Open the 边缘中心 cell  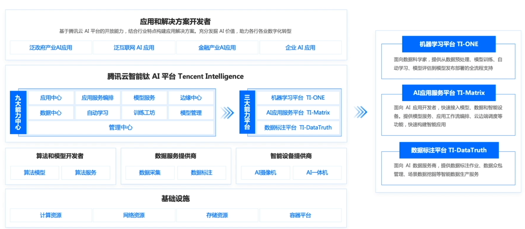point(191,98)
